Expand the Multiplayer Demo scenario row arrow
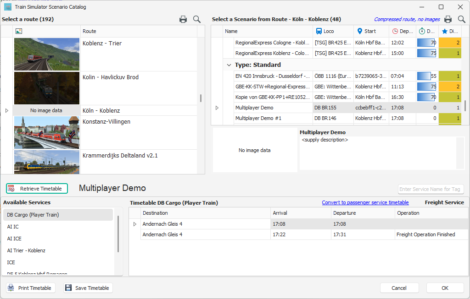The image size is (470, 299). click(217, 108)
